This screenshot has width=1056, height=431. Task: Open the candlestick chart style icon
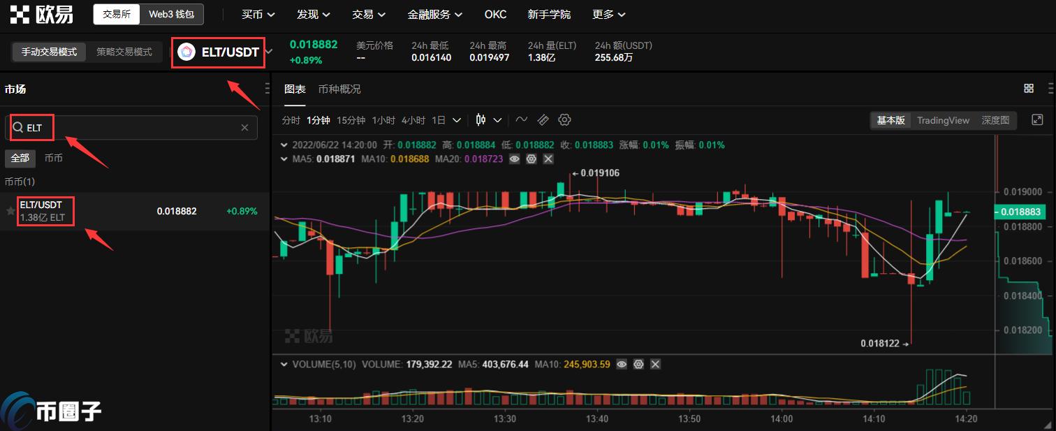point(481,119)
